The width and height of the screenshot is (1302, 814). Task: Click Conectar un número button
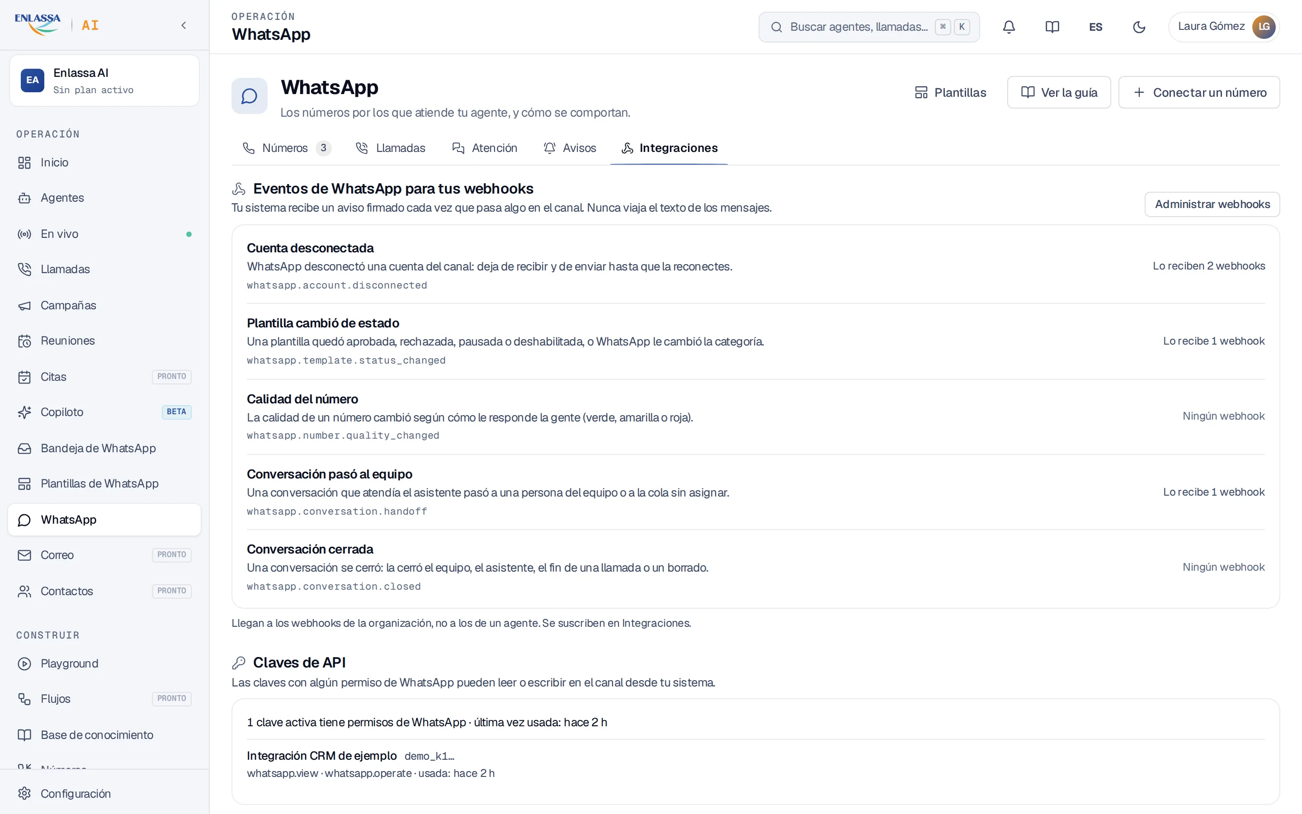pos(1199,93)
